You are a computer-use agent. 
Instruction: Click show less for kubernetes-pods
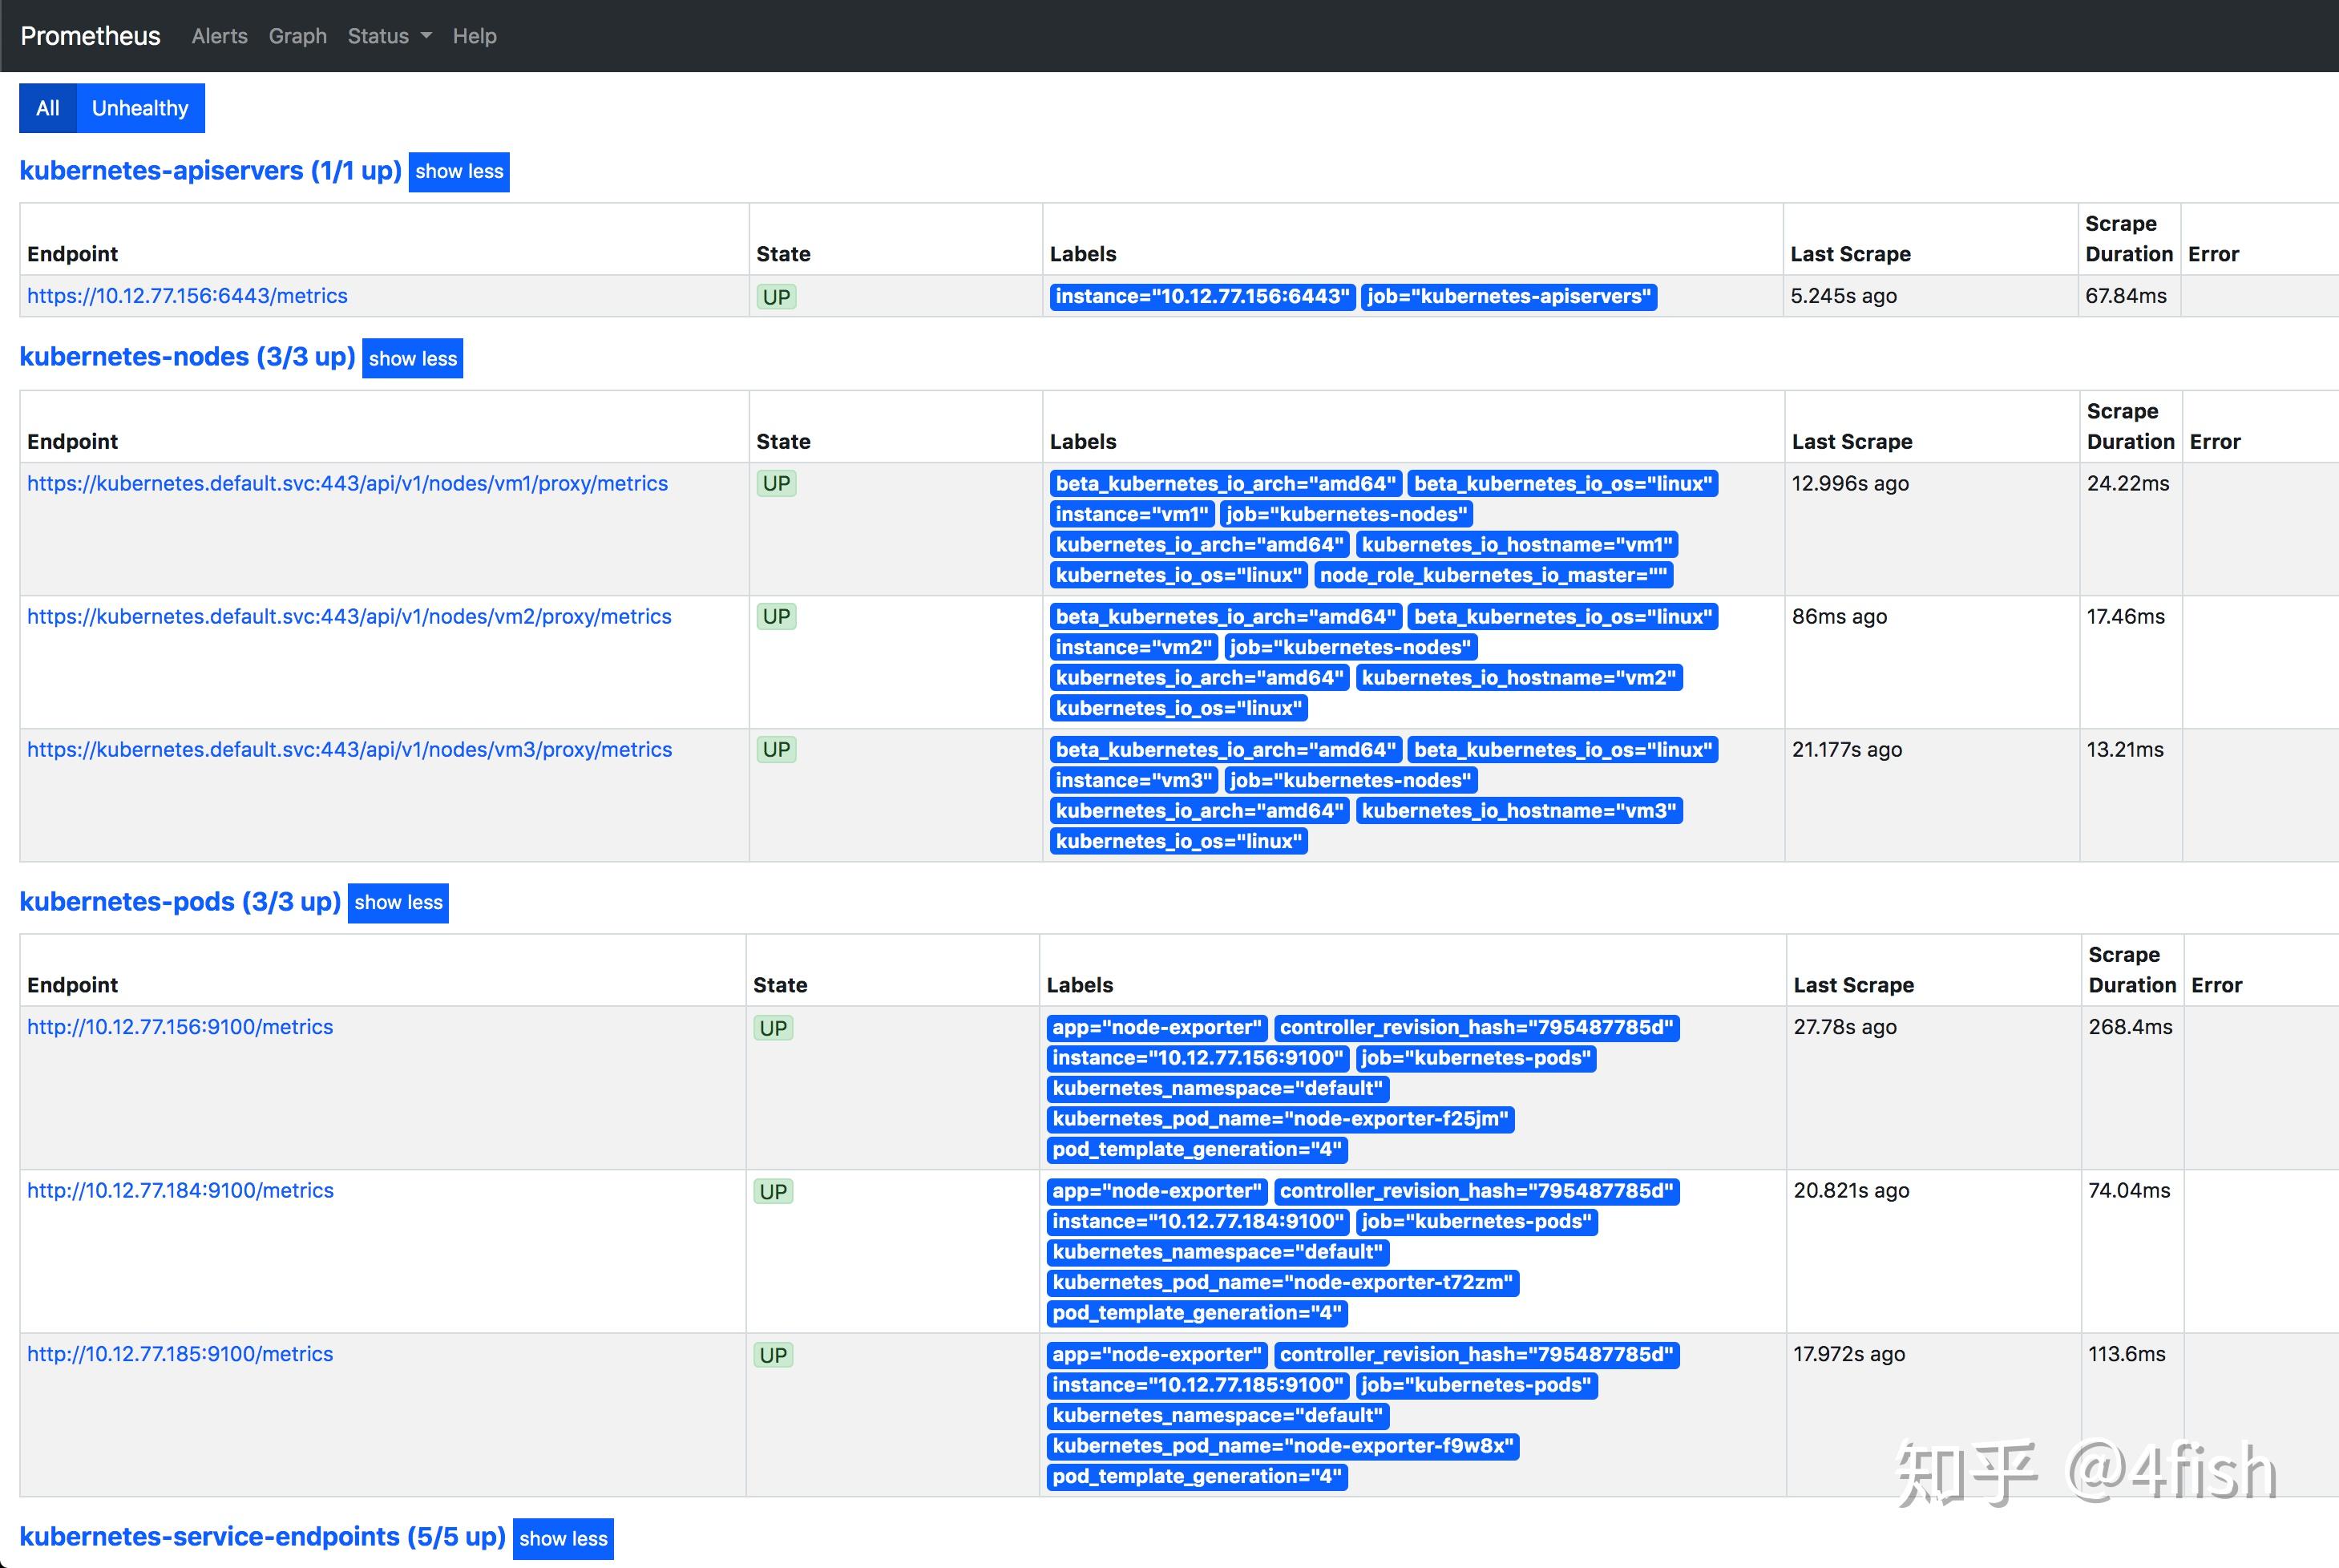(398, 903)
